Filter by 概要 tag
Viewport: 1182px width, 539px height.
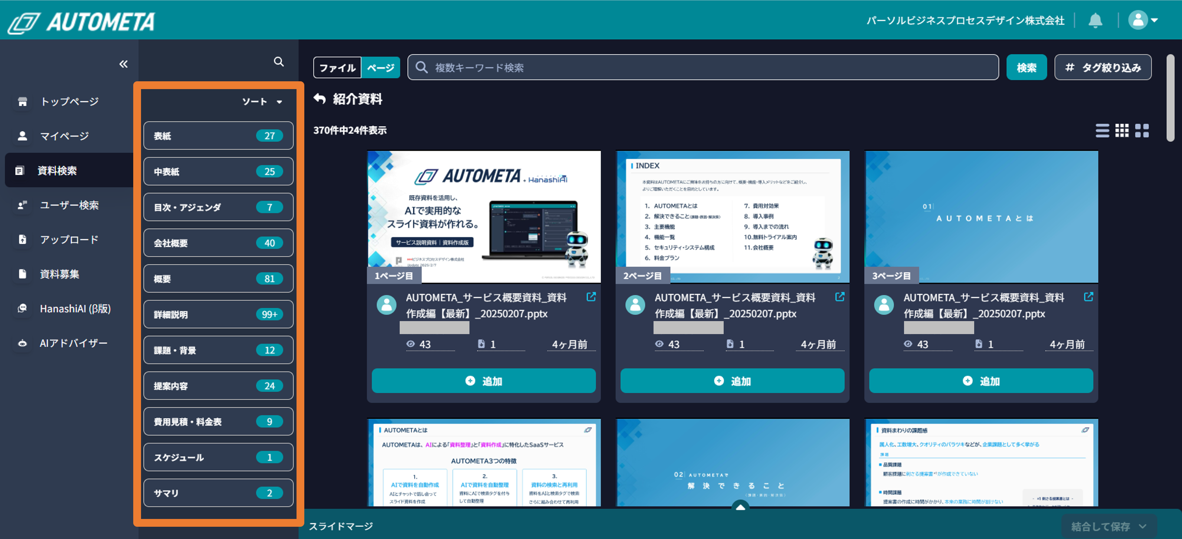coord(219,278)
